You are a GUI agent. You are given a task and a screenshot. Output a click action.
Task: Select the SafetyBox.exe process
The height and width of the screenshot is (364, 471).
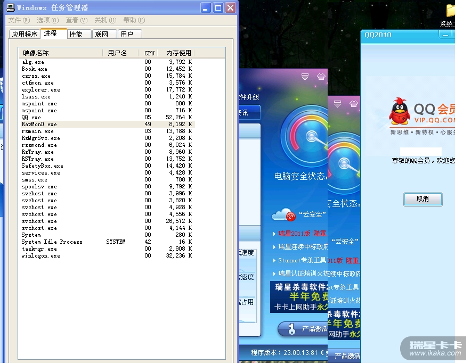click(x=107, y=166)
